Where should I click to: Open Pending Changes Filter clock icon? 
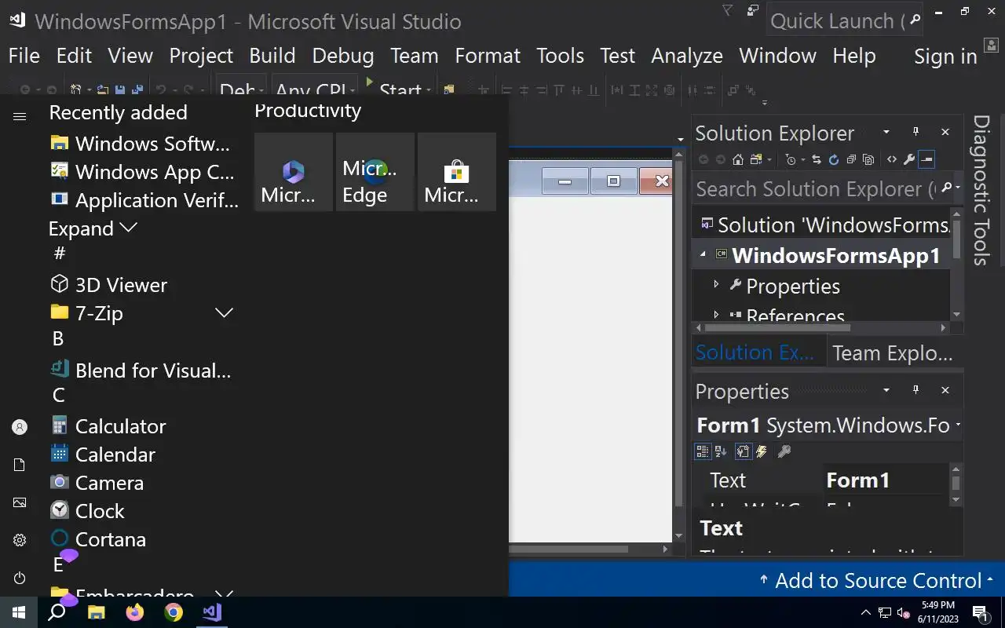coord(791,159)
